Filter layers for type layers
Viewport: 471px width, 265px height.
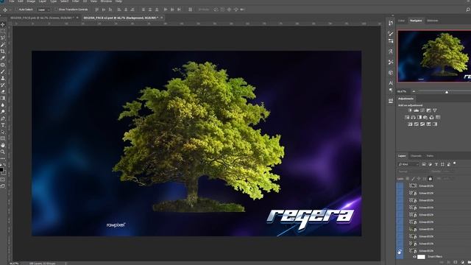pos(436,164)
